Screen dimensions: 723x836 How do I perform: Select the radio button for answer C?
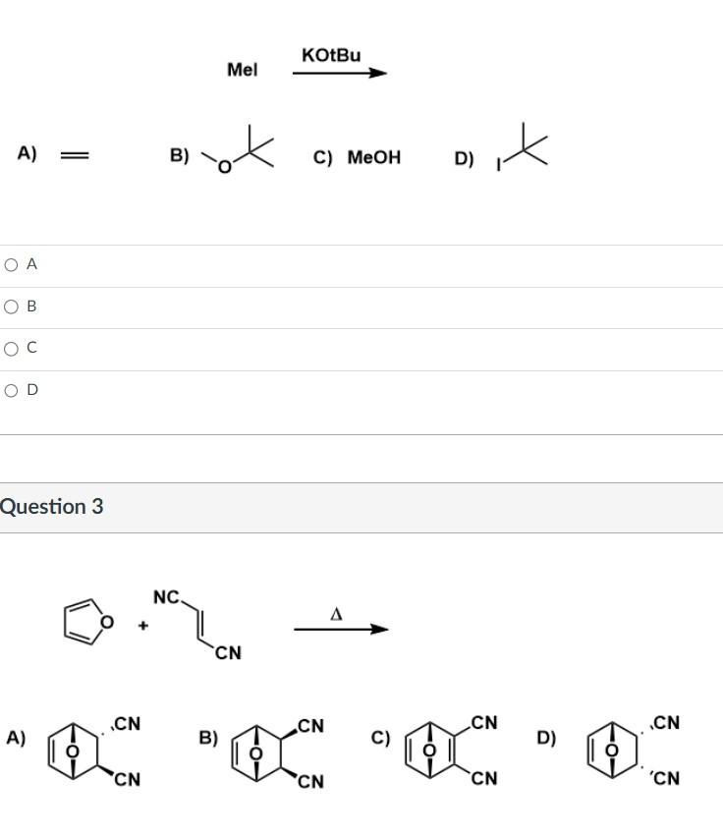pos(11,347)
